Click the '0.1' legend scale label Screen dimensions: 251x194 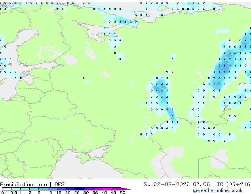pos(4,192)
